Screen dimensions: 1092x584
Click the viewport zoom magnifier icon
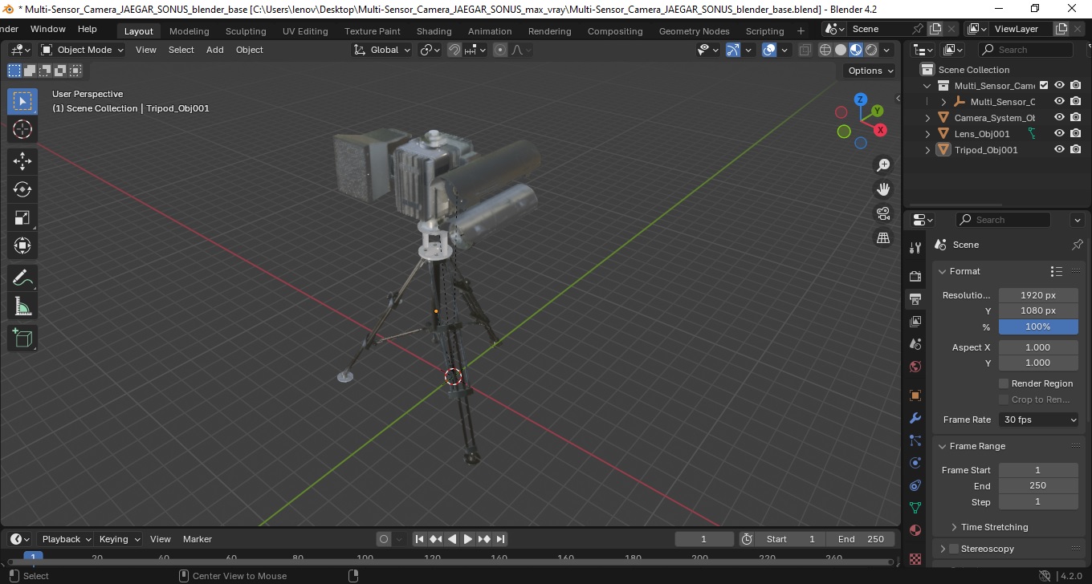(883, 165)
